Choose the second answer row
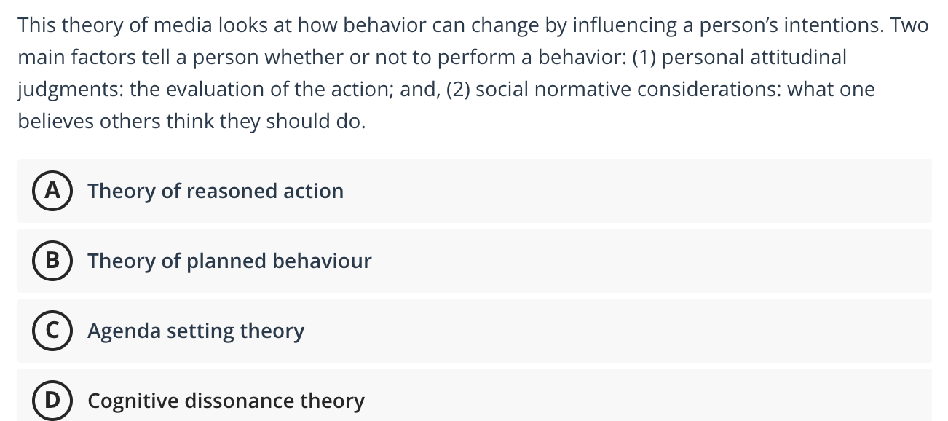Screen dimensions: 948x421 (x=473, y=261)
